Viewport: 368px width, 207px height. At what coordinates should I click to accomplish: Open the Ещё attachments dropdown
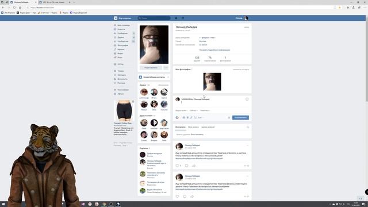tap(200, 117)
